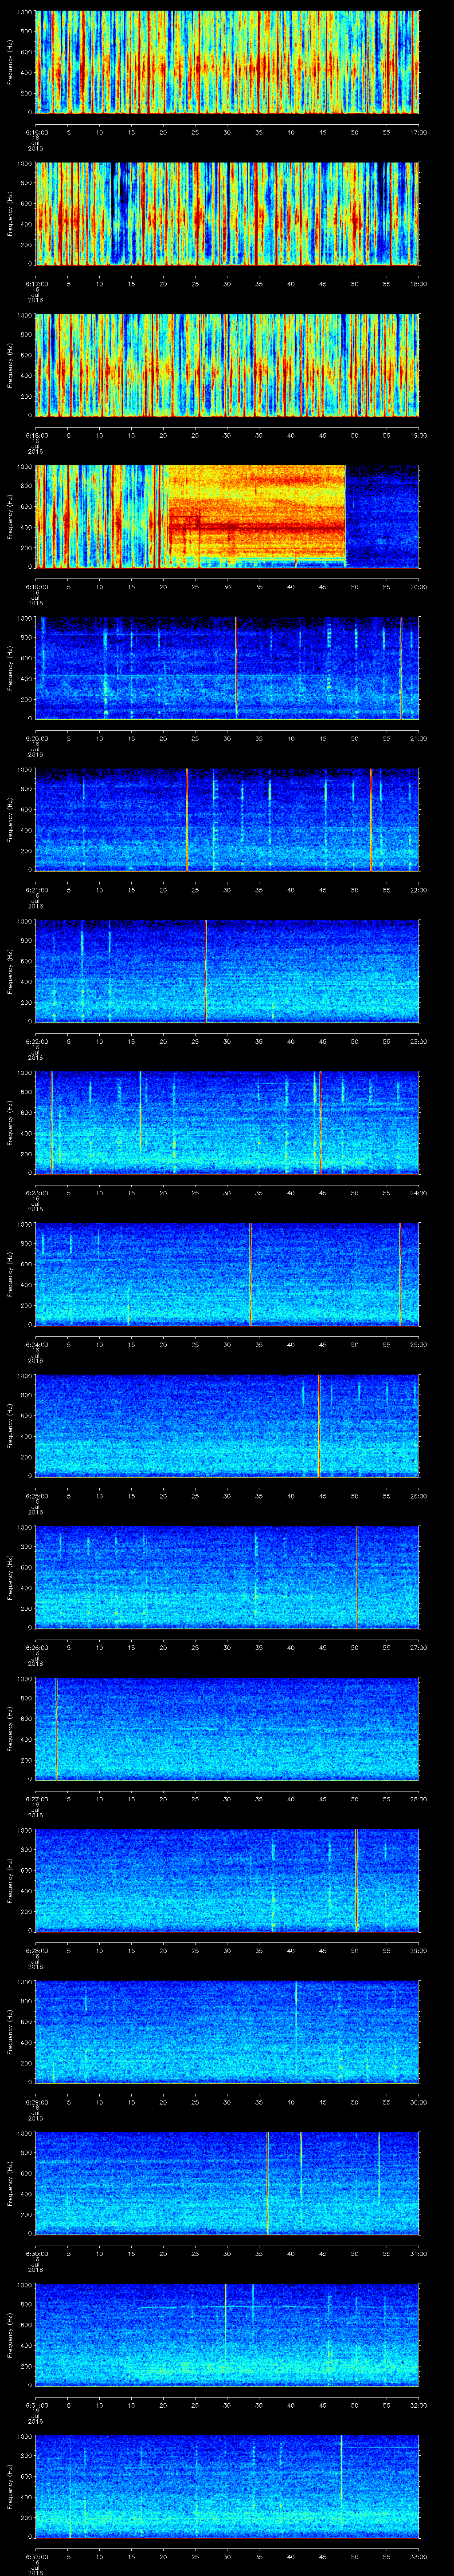Screen dimensions: 454x2576
Task: Open the spectrogram panel starting at 6:30:00
Action: (227, 2183)
